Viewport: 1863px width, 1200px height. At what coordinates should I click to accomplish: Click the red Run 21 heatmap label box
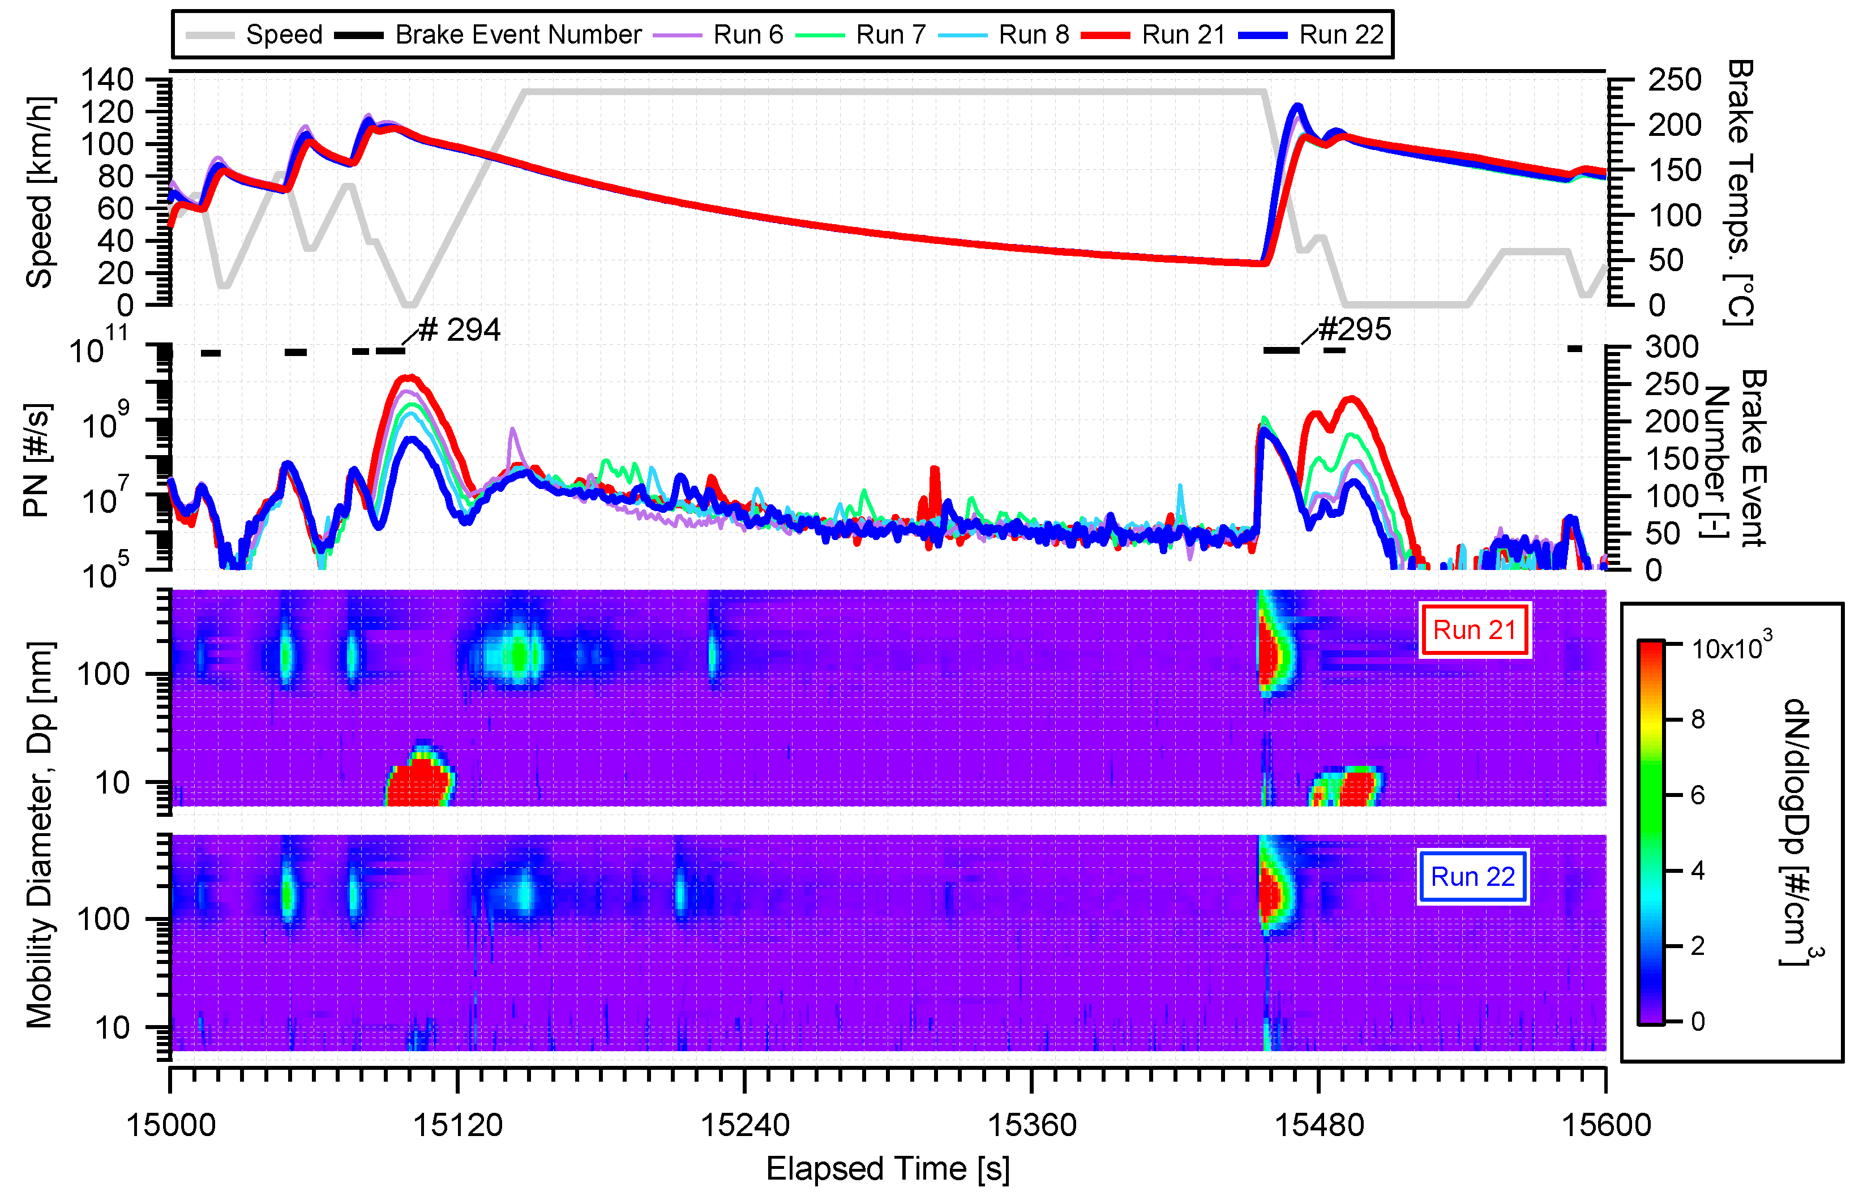pos(1474,629)
